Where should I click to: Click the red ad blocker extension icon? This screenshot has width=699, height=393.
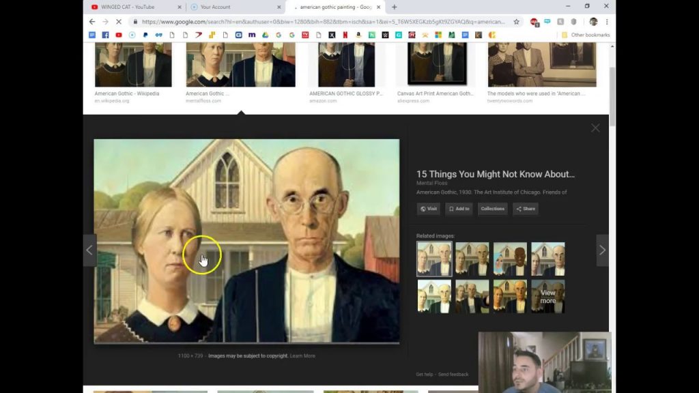coord(534,22)
